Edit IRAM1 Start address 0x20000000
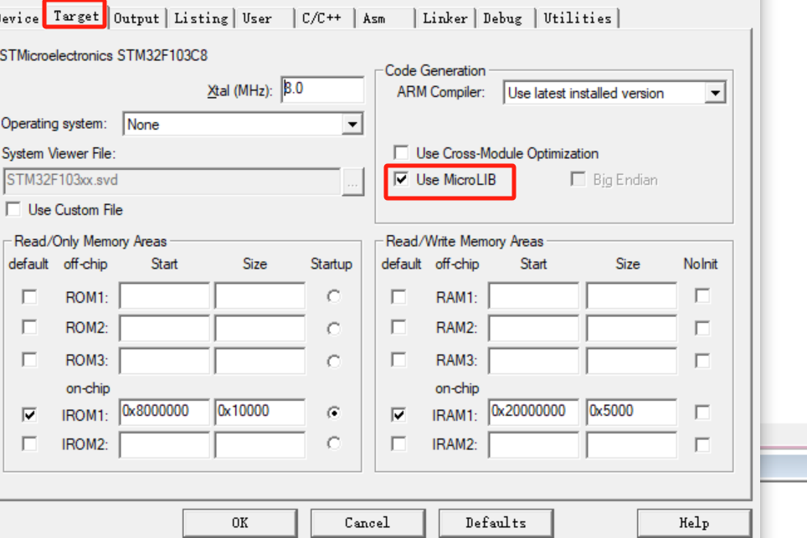807x538 pixels. (x=534, y=412)
